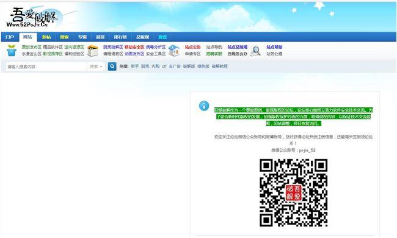Open the 水漫金山区 forum link
Screen dimensions: 397x238
click(x=31, y=54)
